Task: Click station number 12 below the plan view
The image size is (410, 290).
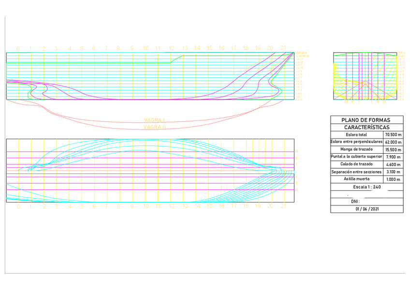Action: (x=171, y=206)
